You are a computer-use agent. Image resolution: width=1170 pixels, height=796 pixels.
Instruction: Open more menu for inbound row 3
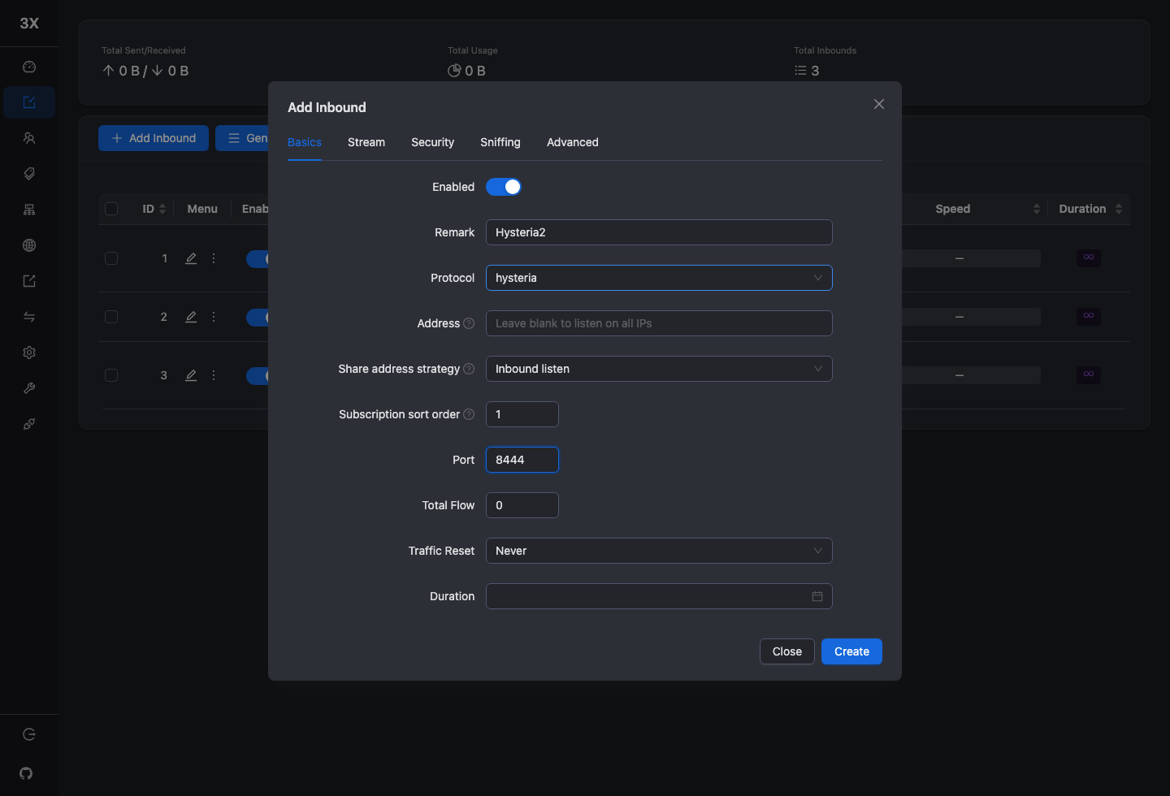pyautogui.click(x=214, y=375)
